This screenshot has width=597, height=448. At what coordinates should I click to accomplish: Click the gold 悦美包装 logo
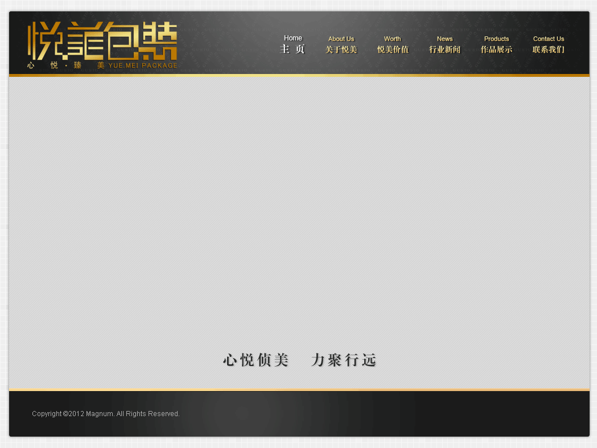[x=102, y=40]
